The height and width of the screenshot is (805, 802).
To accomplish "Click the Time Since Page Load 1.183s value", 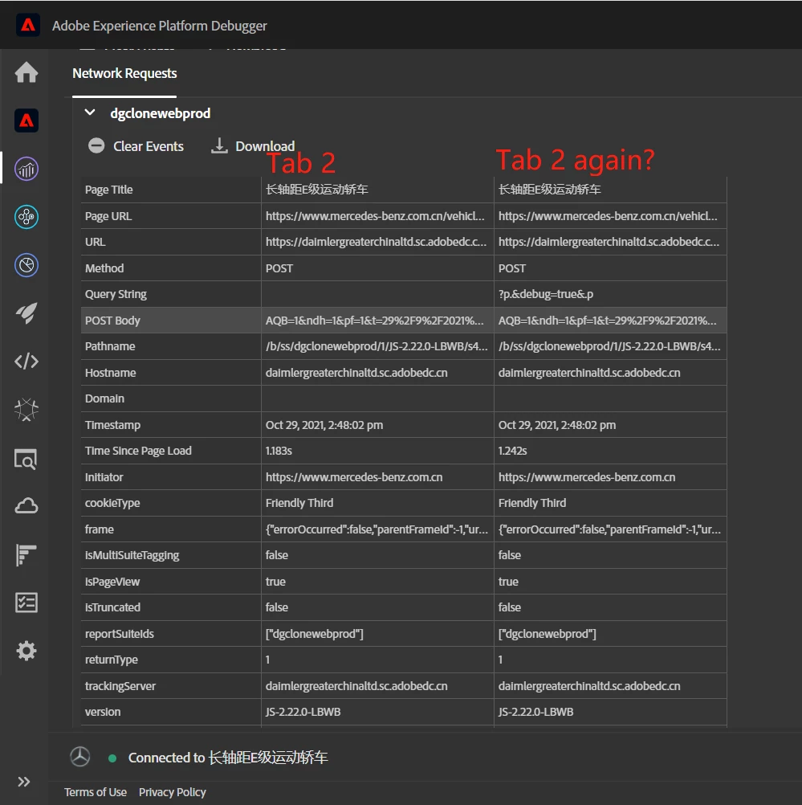I will 279,451.
